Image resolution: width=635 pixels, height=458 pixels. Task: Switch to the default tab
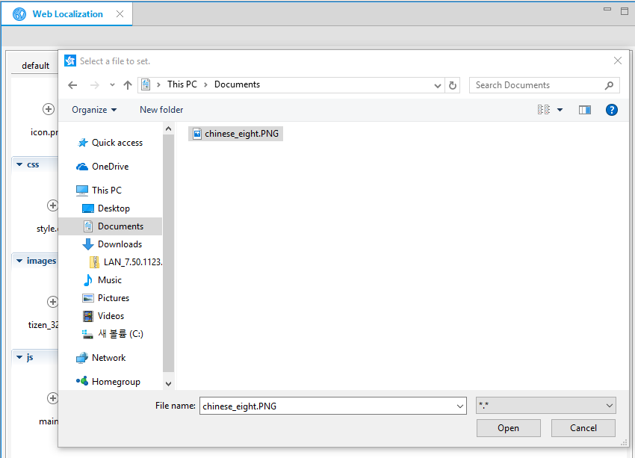(36, 65)
